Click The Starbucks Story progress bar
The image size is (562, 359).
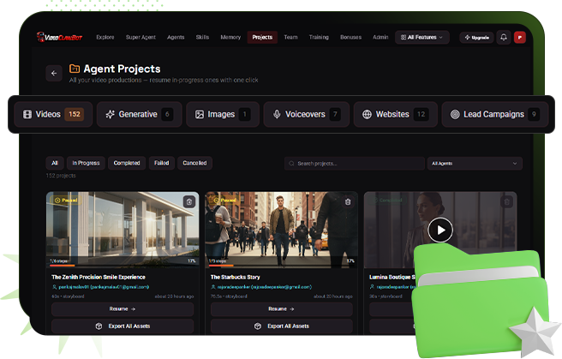point(281,266)
